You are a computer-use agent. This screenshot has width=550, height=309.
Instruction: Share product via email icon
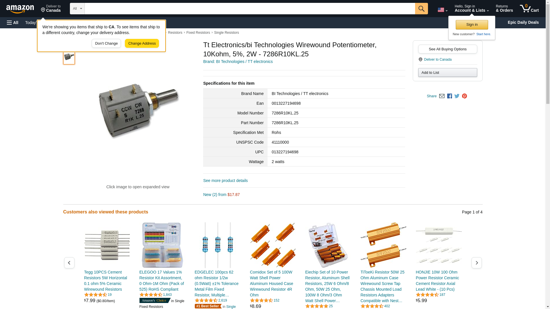pyautogui.click(x=442, y=96)
